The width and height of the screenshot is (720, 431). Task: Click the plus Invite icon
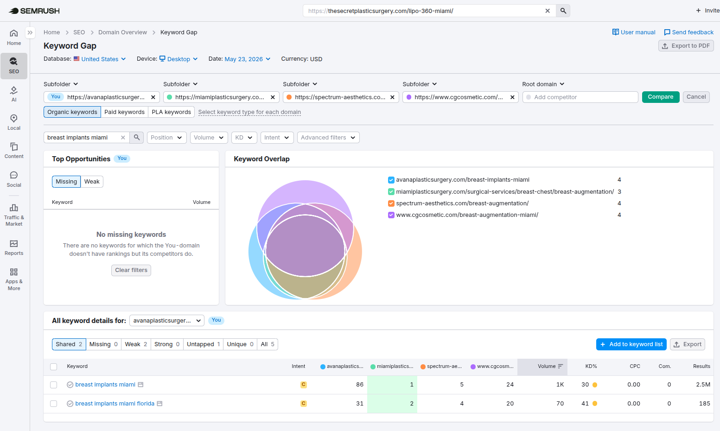[698, 11]
